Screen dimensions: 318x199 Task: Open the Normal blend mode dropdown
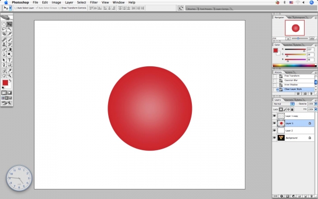pos(284,104)
